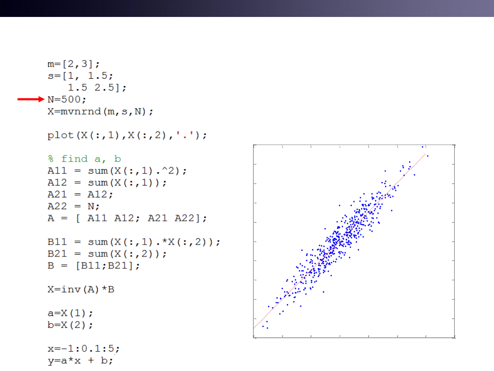Click the green '% find a, b' comment

(x=84, y=159)
